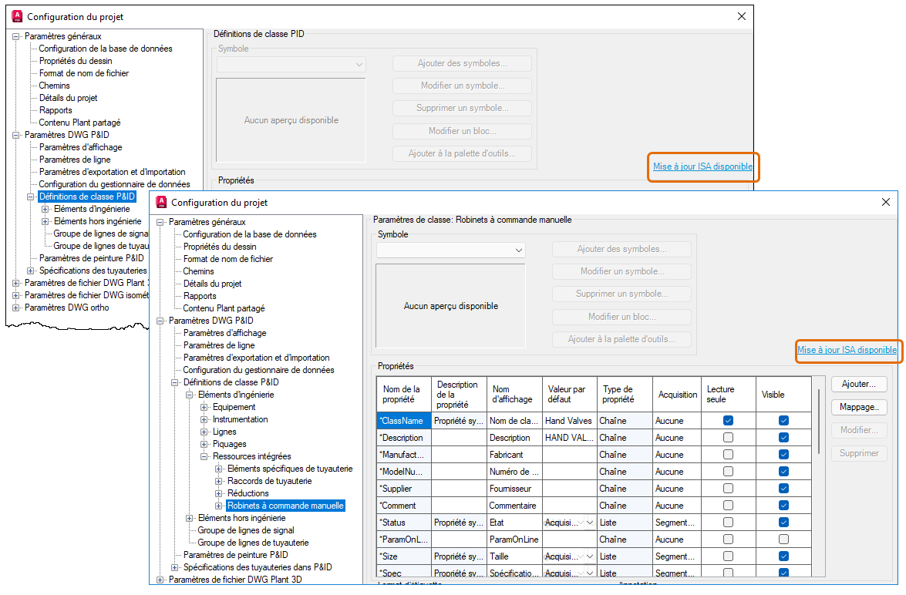Toggle Visible checkbox for Supplier row
Viewport: 906px width, 595px height.
(783, 489)
